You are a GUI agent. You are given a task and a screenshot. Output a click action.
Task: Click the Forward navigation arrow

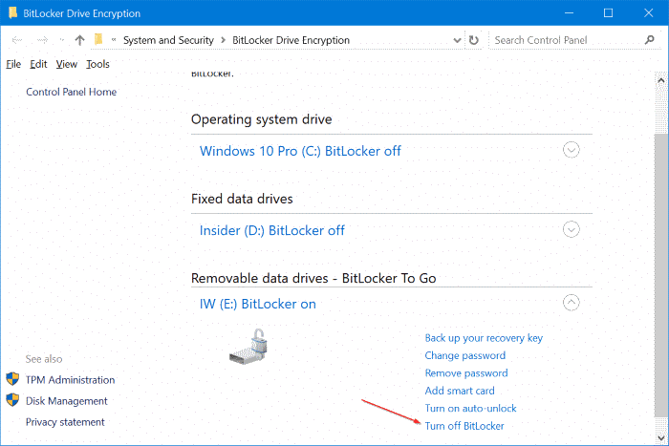point(41,40)
